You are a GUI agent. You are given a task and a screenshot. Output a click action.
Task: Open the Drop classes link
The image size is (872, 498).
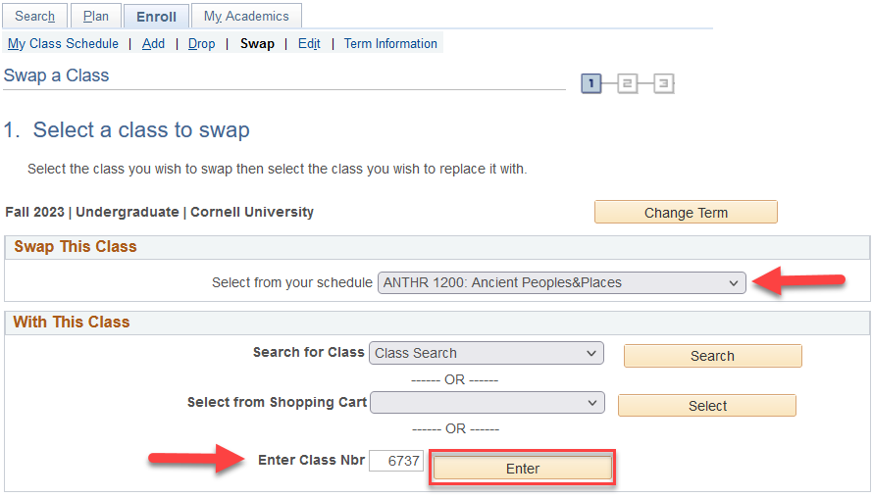[201, 44]
